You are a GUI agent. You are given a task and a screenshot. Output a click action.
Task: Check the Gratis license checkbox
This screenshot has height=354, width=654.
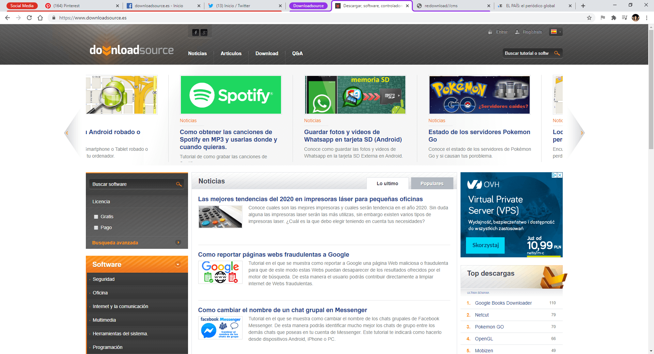click(x=96, y=217)
